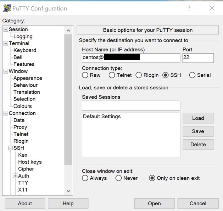Open the Host keys category
Image resolution: width=223 pixels, height=211 pixels.
pos(30,162)
